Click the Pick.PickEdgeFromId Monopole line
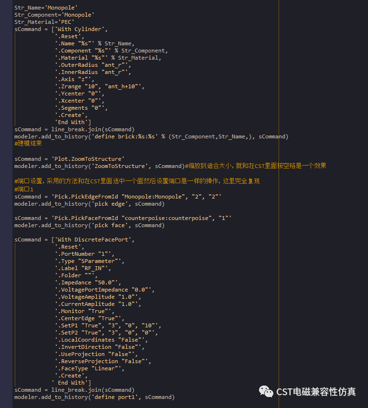 click(x=118, y=197)
